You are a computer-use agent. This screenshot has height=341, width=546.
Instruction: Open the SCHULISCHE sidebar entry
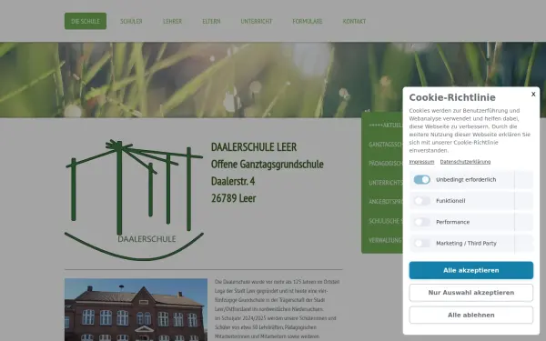[386, 221]
